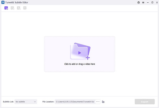
Task: Maximize the TunesKit window
Action: click(x=152, y=2)
